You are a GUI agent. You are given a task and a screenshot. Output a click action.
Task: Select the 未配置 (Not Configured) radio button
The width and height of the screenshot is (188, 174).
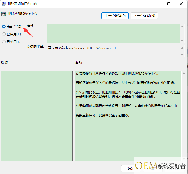tap(4, 26)
